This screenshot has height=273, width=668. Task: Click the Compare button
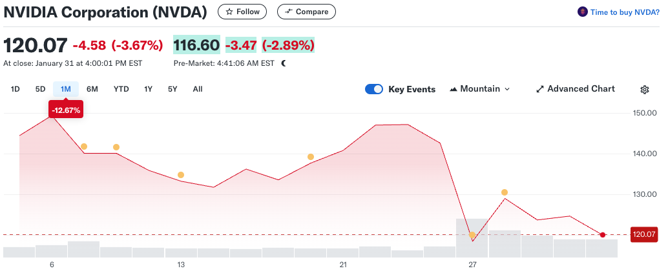(x=306, y=12)
